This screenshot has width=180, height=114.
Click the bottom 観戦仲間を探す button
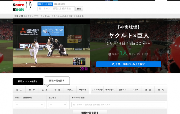pos(90,112)
